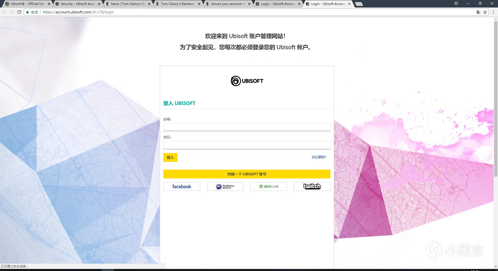
Task: Log in with Twitch
Action: pos(312,186)
